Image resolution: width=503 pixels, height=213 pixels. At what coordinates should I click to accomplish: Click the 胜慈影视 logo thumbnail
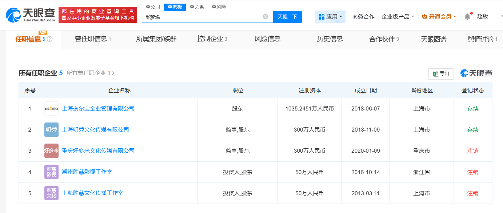click(x=51, y=172)
